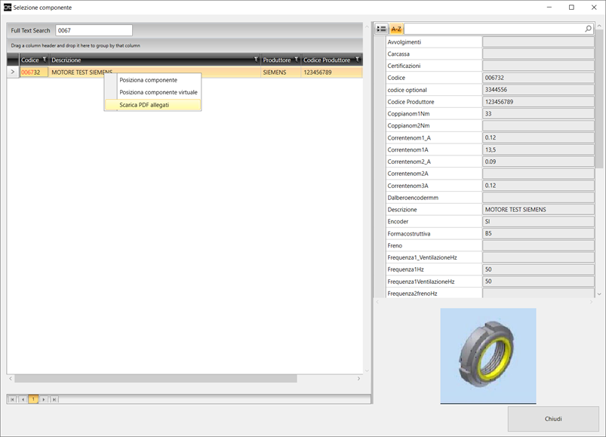Click the Full Text Search input box
Image resolution: width=606 pixels, height=437 pixels.
tap(94, 30)
